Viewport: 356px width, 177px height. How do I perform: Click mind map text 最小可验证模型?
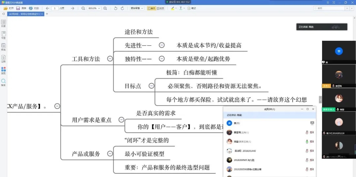click(x=144, y=154)
